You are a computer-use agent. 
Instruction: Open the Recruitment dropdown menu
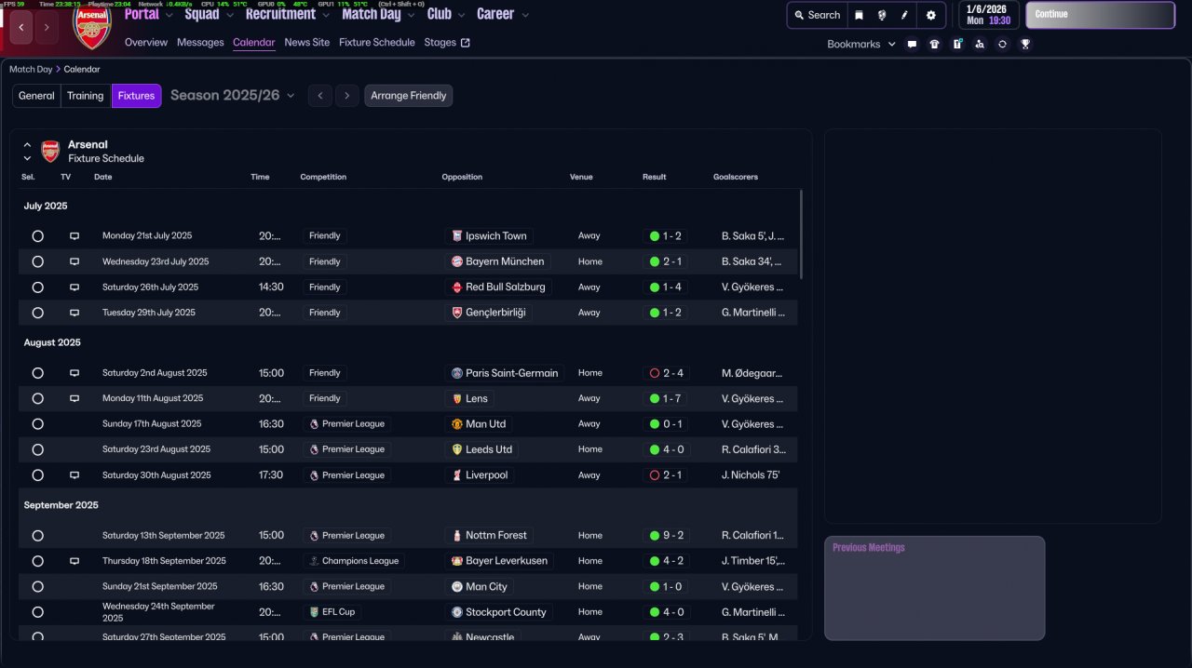coord(288,14)
